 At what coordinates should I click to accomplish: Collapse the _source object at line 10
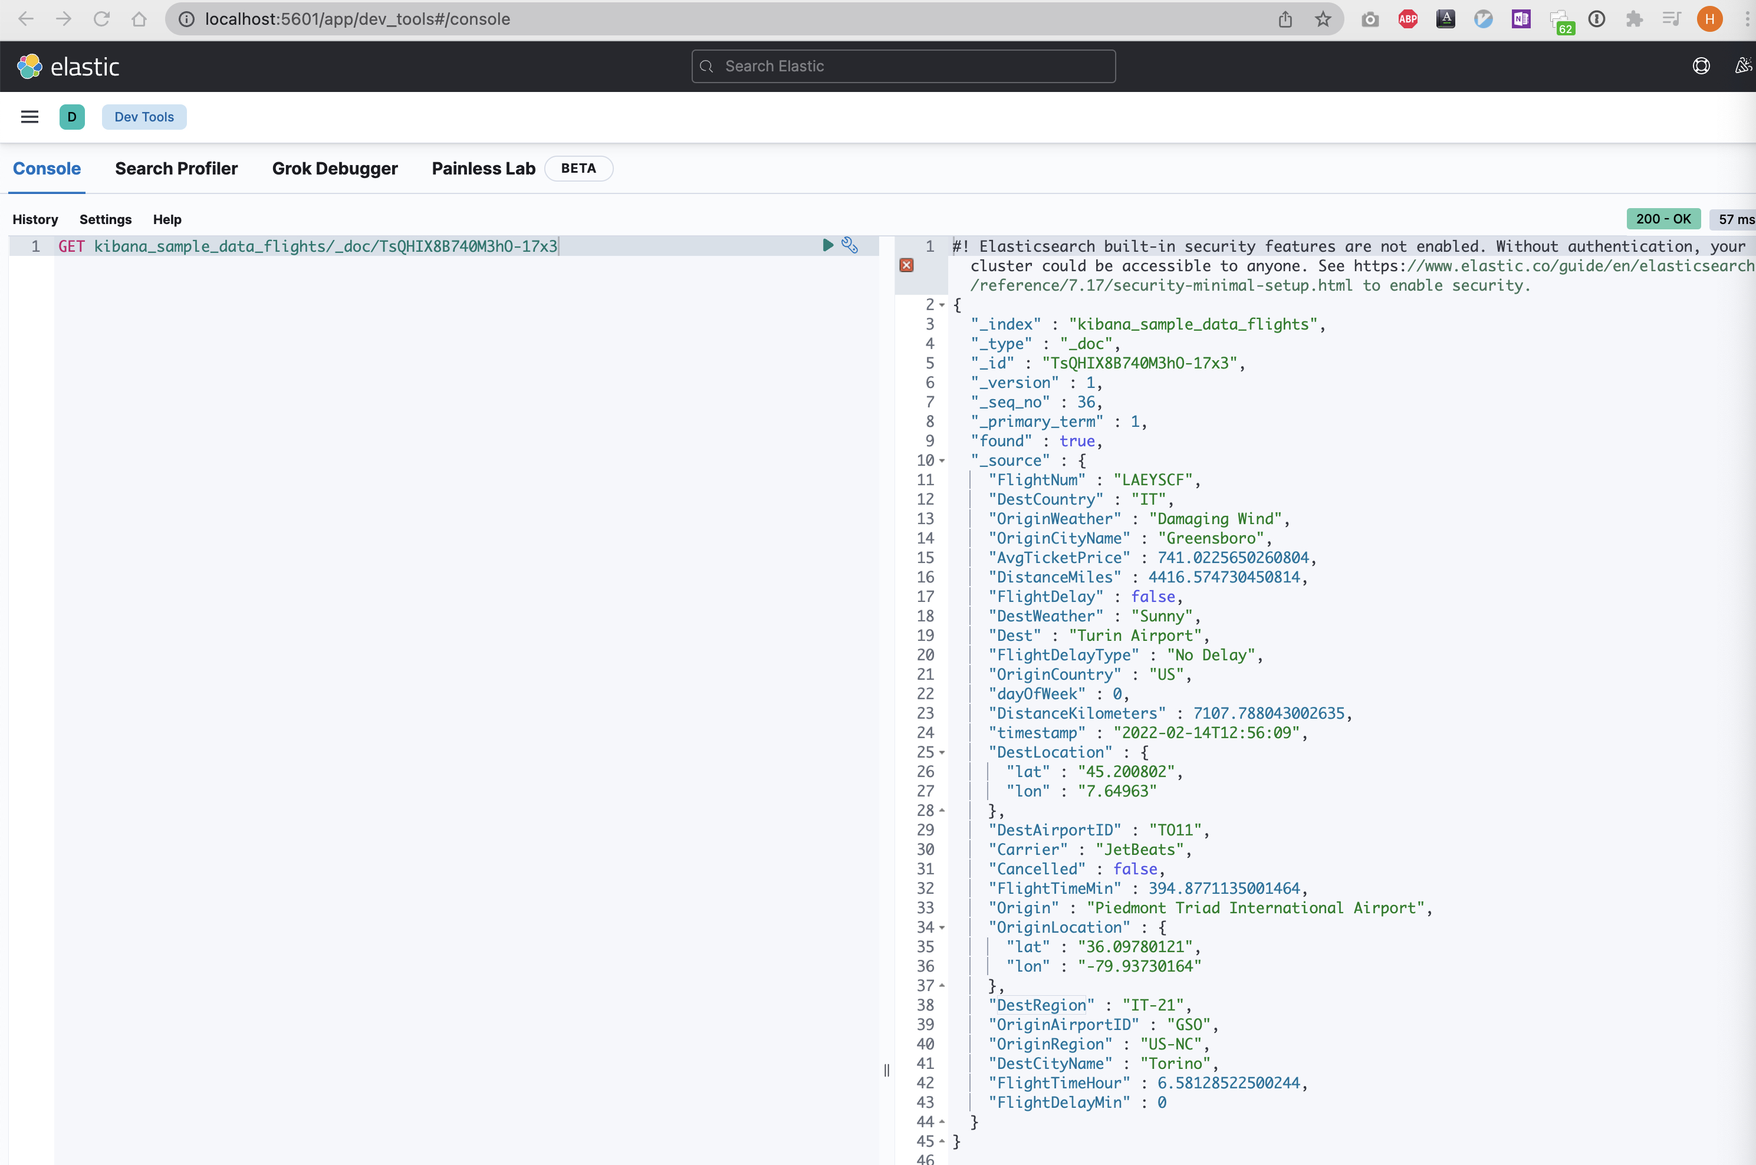click(942, 462)
